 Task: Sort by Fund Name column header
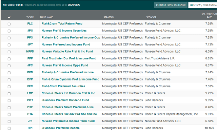coord(46,17)
